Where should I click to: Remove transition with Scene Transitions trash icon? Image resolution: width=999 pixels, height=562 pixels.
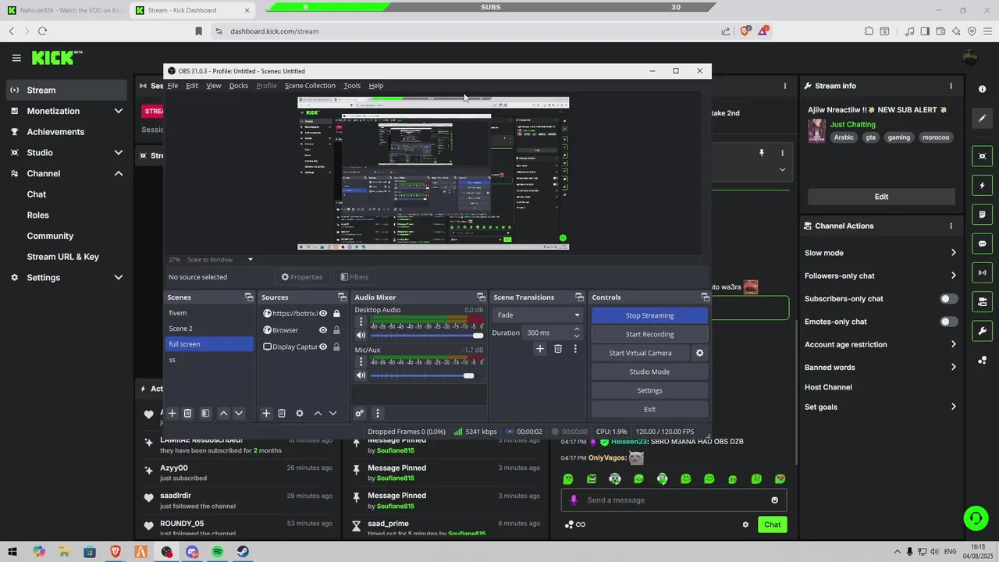click(557, 349)
